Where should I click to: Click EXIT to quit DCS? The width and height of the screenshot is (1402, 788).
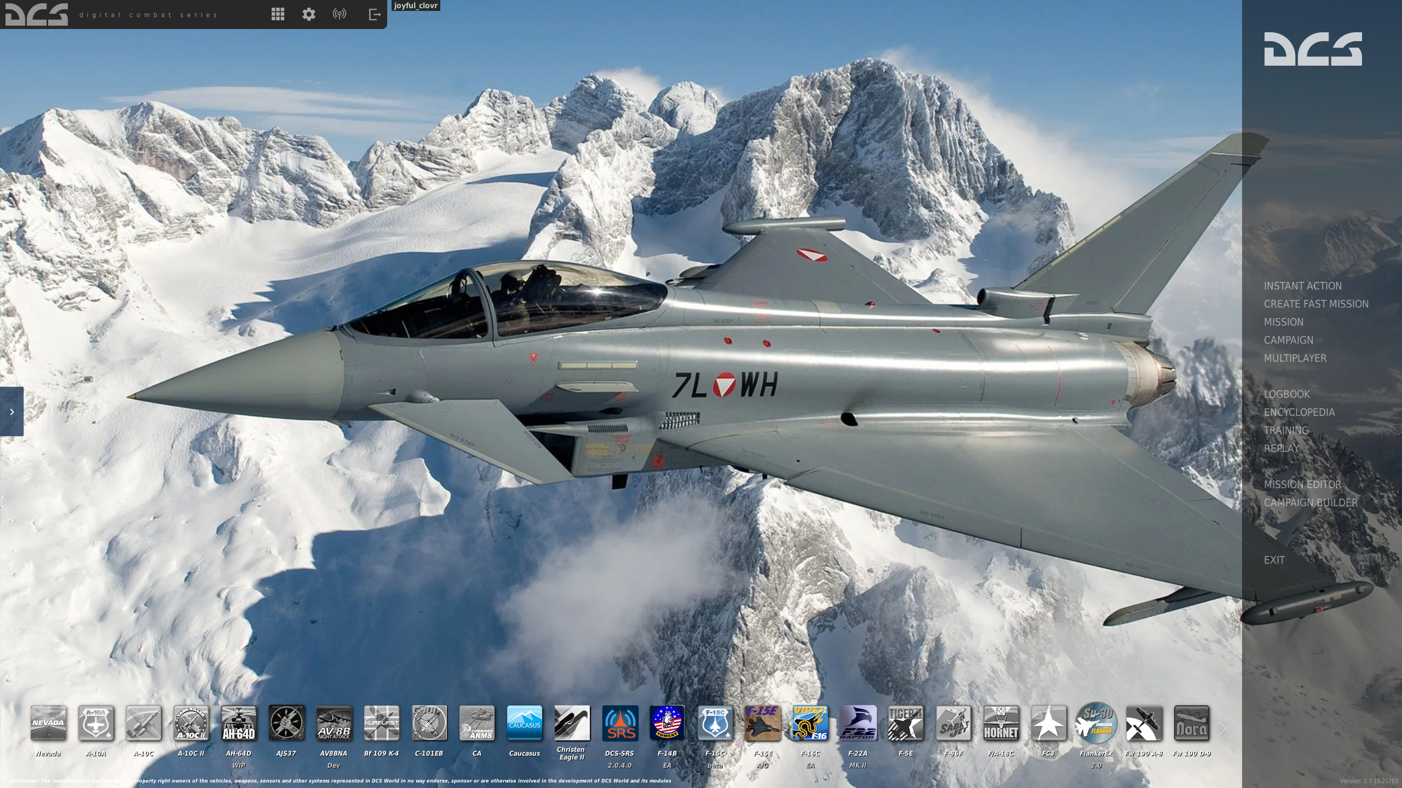(1274, 560)
